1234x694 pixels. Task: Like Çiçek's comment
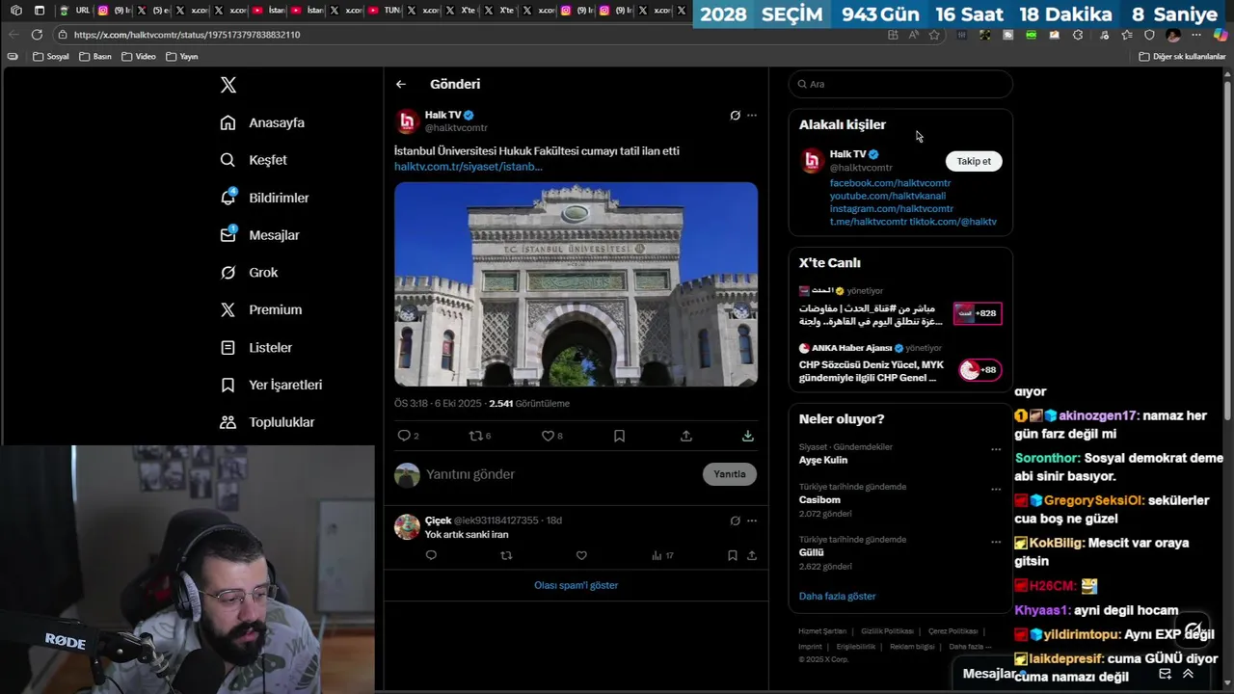(581, 555)
